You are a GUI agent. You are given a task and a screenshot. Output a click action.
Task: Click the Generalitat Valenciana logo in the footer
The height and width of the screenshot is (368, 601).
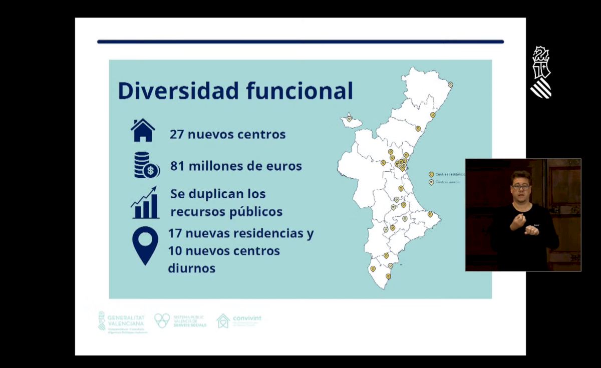(122, 322)
